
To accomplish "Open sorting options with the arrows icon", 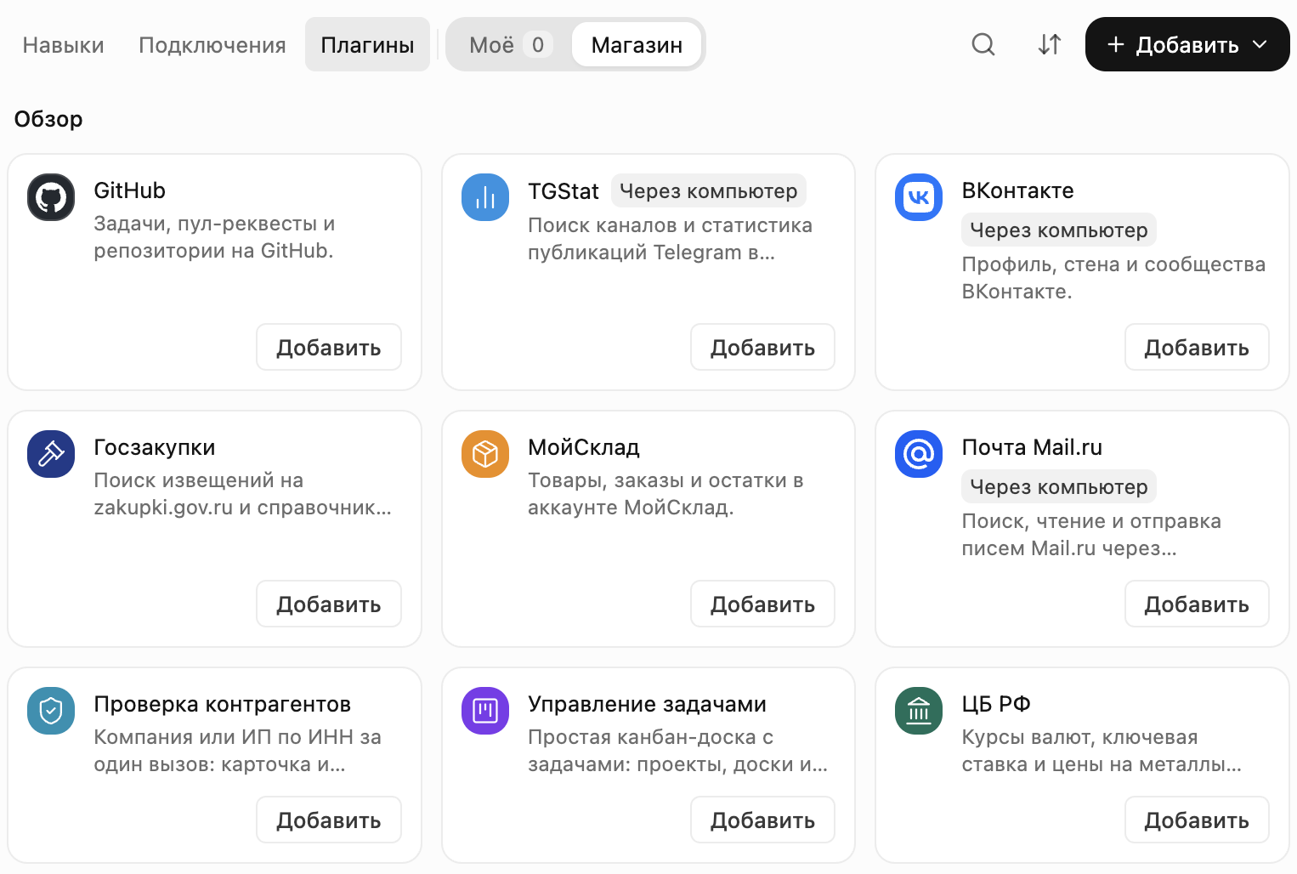I will [1050, 44].
